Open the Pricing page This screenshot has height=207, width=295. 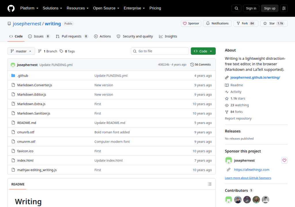pyautogui.click(x=155, y=8)
